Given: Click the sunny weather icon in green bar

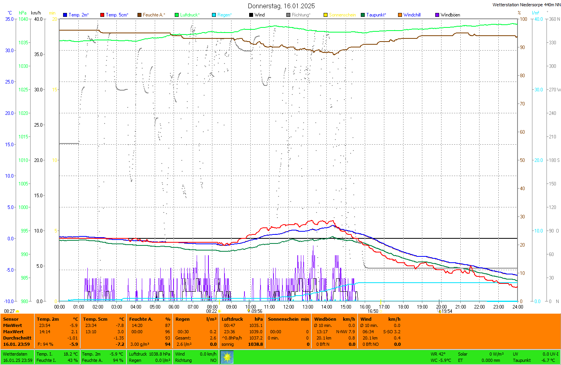Looking at the screenshot, I should point(227,357).
